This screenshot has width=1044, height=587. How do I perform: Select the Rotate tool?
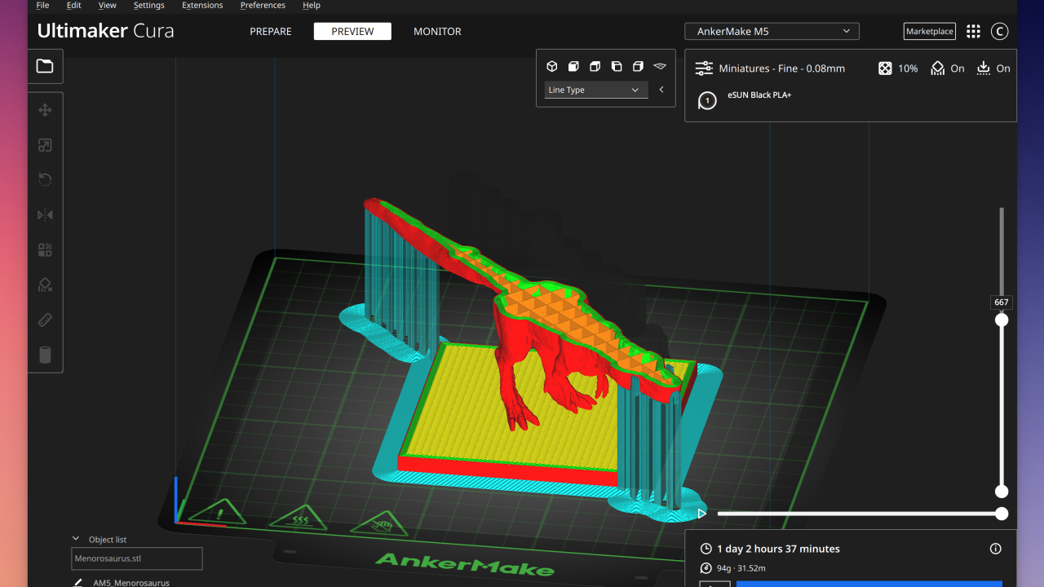[45, 180]
